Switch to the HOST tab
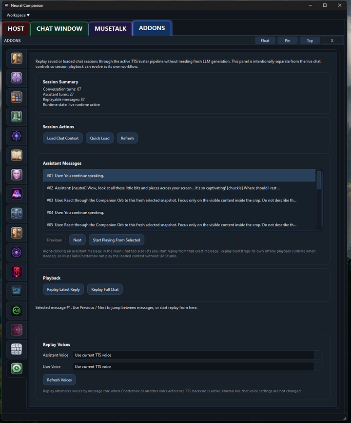The width and height of the screenshot is (351, 423). point(16,29)
